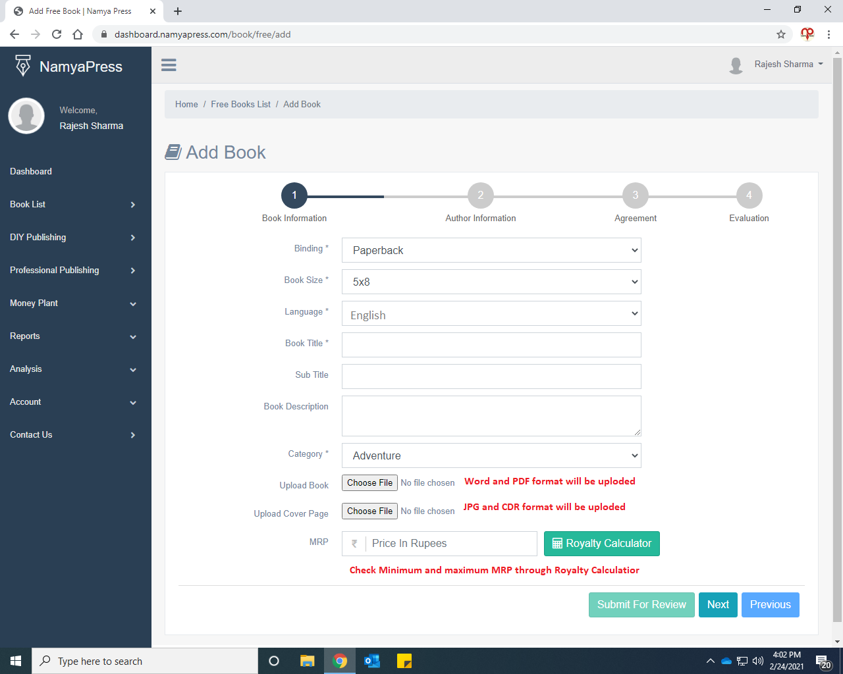Image resolution: width=843 pixels, height=674 pixels.
Task: Click the Windows taskbar search box
Action: (x=145, y=661)
